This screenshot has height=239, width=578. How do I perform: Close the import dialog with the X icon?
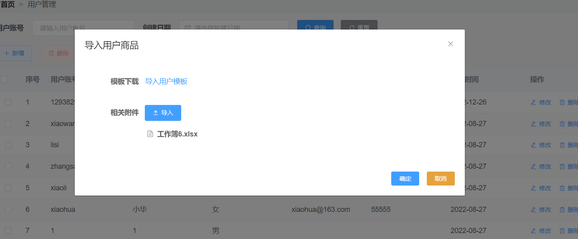click(450, 44)
